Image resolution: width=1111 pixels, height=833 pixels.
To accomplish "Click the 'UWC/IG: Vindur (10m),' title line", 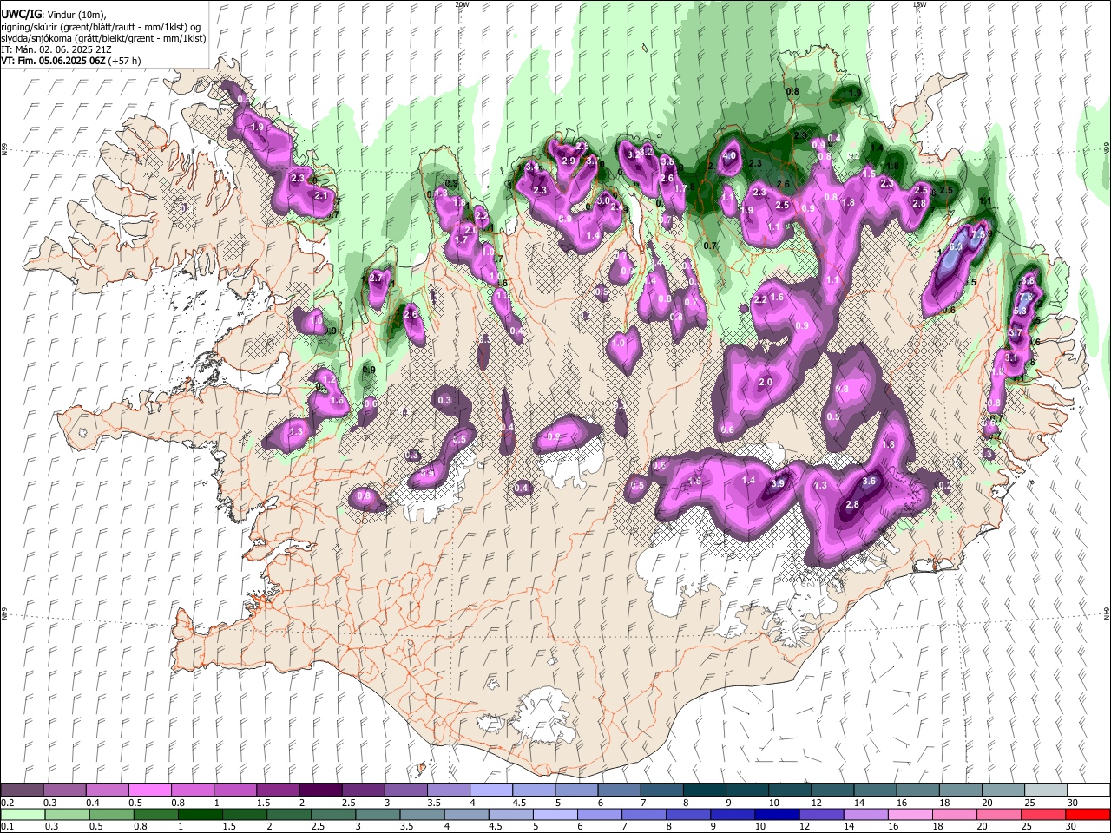I will coord(54,15).
